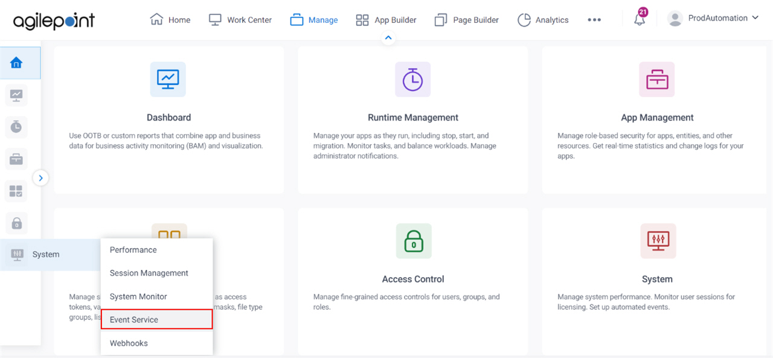
Task: Click the Runtime Management stopwatch icon
Action: click(x=413, y=79)
